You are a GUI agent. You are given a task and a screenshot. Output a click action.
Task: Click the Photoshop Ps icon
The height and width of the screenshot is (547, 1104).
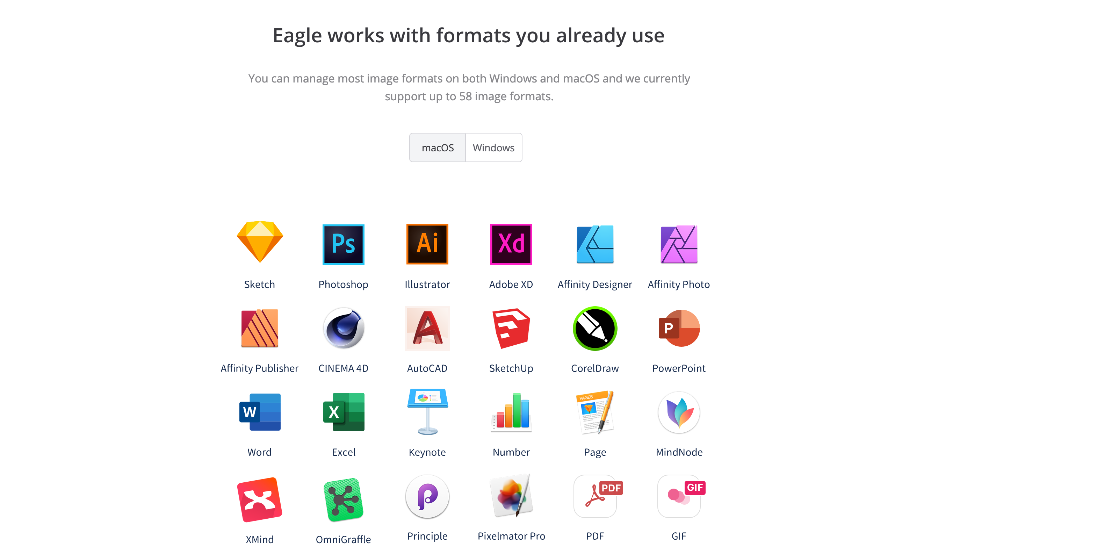point(343,244)
